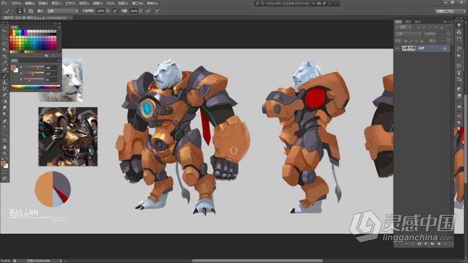Open Character panel icon in dock
The width and height of the screenshot is (468, 263).
click(459, 116)
